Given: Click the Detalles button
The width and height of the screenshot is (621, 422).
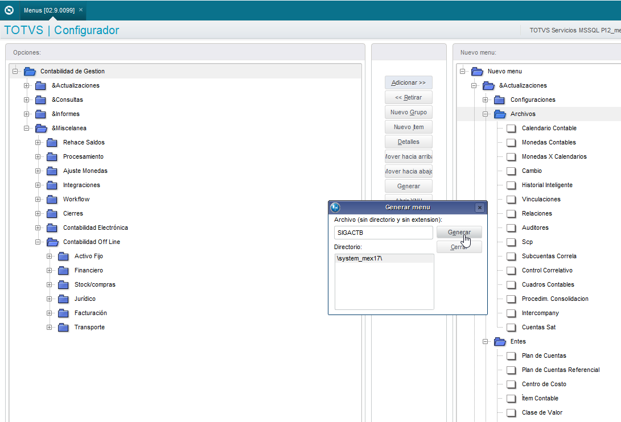Looking at the screenshot, I should click(x=408, y=142).
